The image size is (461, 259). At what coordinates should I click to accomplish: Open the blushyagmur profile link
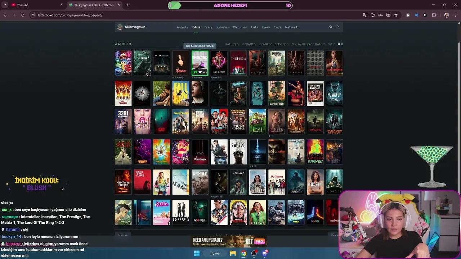click(x=135, y=27)
